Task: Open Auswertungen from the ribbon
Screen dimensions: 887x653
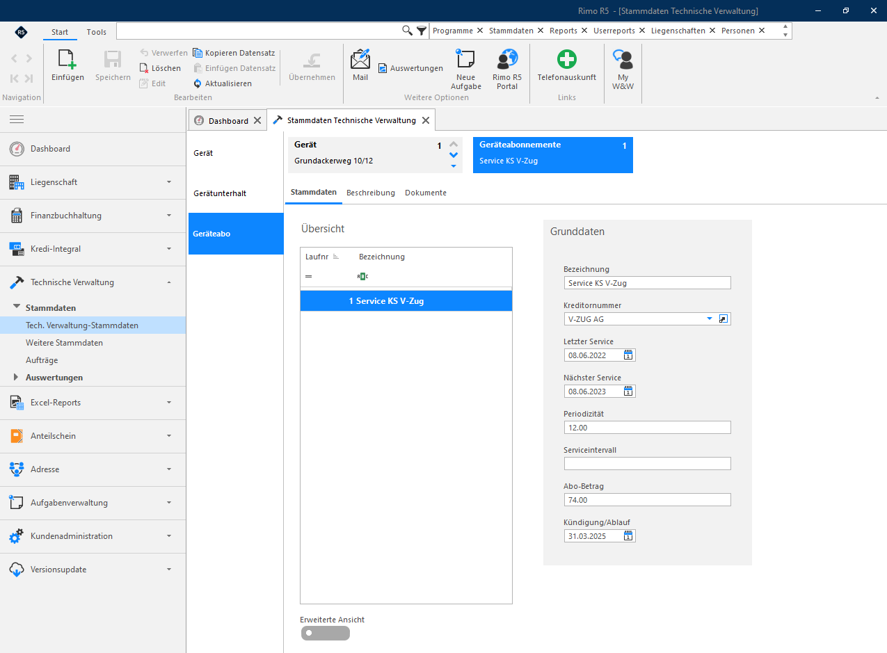Action: coord(410,68)
